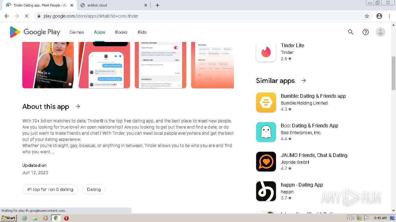The height and width of the screenshot is (222, 396).
Task: Open the JAUMO app icon
Action: click(x=266, y=162)
